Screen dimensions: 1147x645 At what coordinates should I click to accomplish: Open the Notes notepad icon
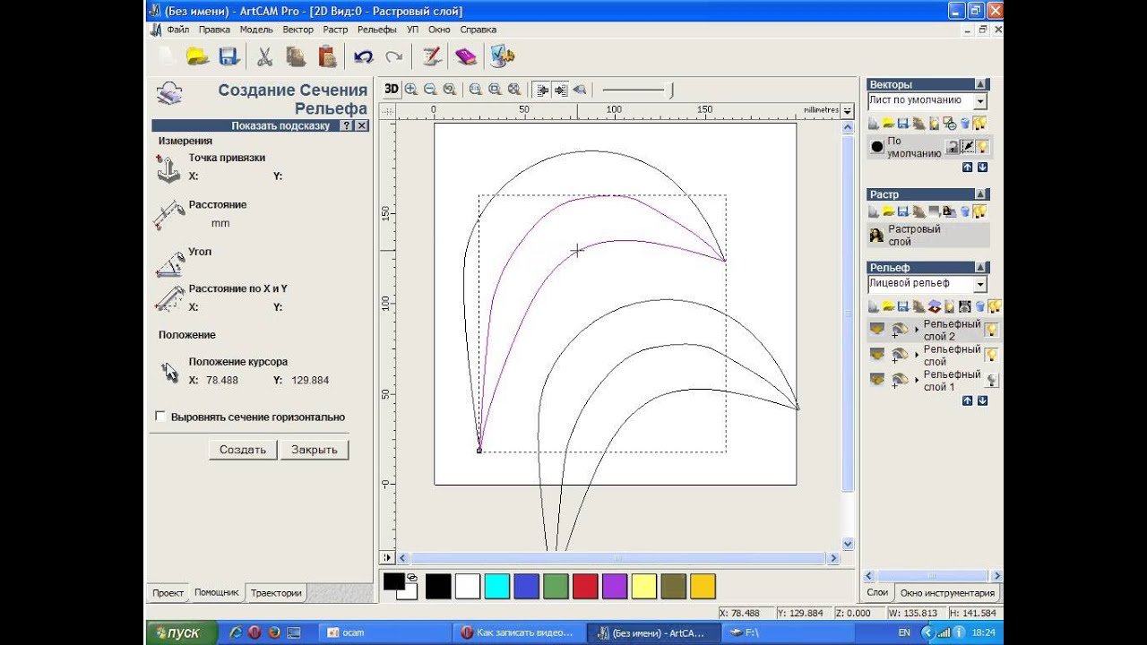[432, 57]
